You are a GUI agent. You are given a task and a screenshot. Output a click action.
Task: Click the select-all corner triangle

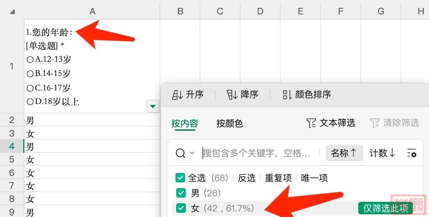pyautogui.click(x=12, y=12)
